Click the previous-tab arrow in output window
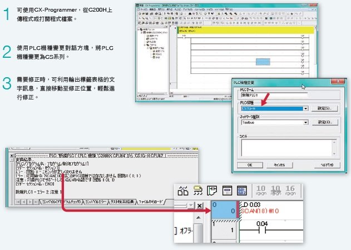This screenshot has height=250, width=351. 24,202
